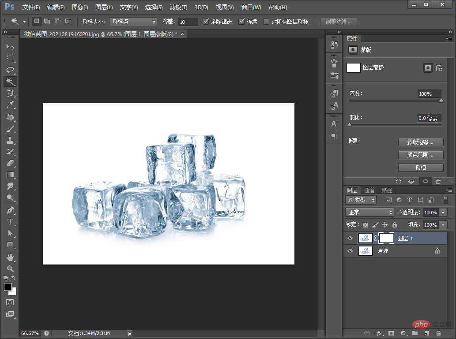Select the Hand tool
The height and width of the screenshot is (339, 456).
click(x=11, y=257)
